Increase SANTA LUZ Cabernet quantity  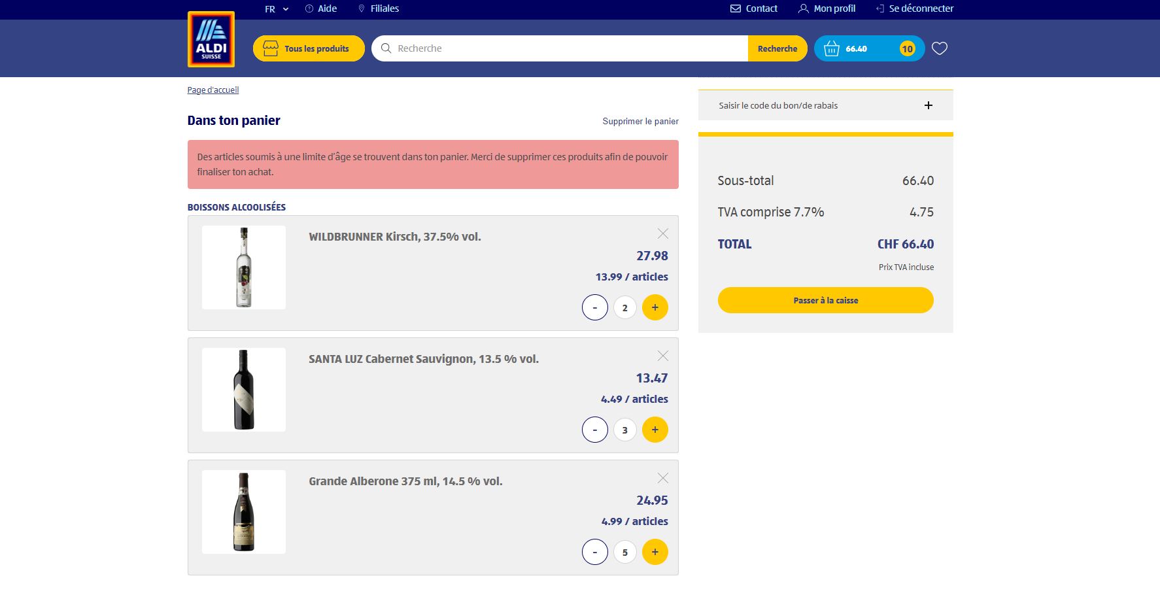coord(655,430)
